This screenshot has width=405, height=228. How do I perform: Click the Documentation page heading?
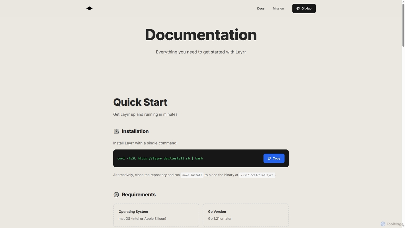tap(201, 35)
